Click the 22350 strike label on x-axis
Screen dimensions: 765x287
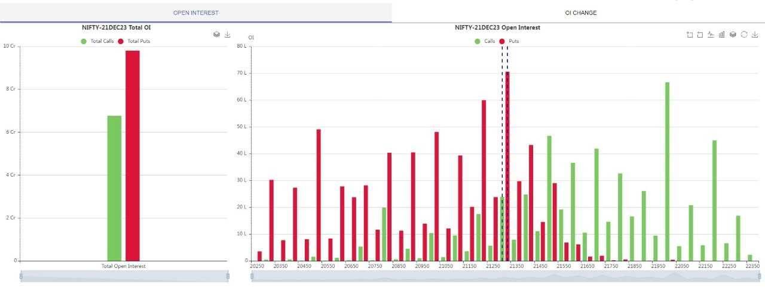coord(752,266)
